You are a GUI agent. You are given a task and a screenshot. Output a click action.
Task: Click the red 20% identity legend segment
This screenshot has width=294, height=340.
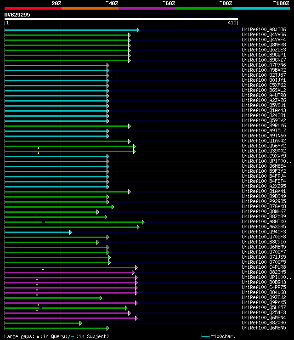click(x=33, y=8)
